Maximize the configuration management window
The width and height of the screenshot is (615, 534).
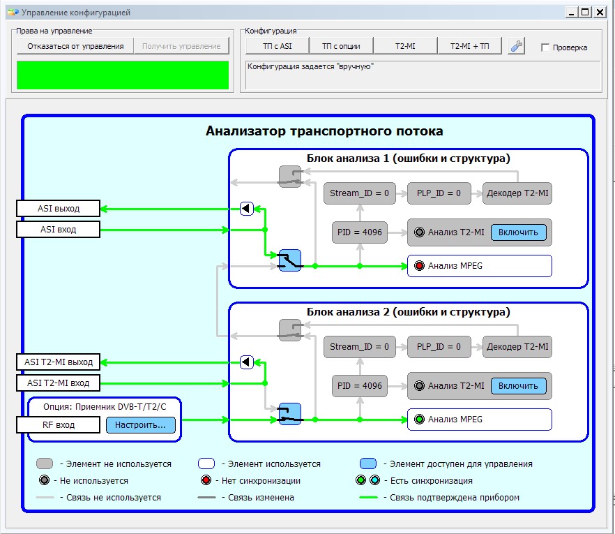[585, 13]
